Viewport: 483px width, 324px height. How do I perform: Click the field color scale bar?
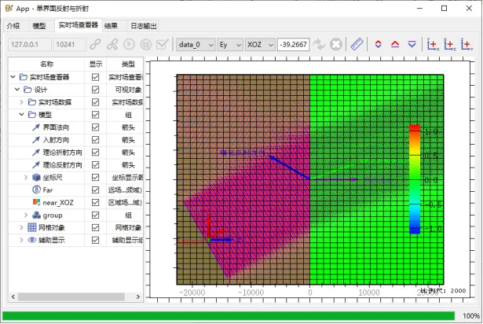pyautogui.click(x=415, y=179)
